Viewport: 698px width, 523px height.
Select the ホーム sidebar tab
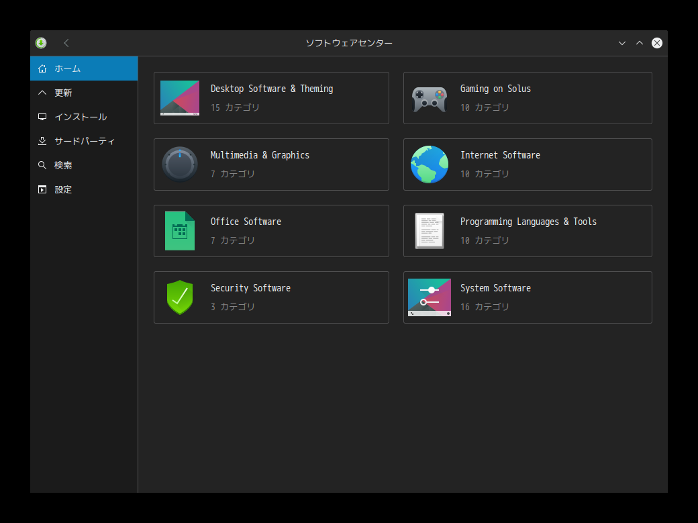84,68
